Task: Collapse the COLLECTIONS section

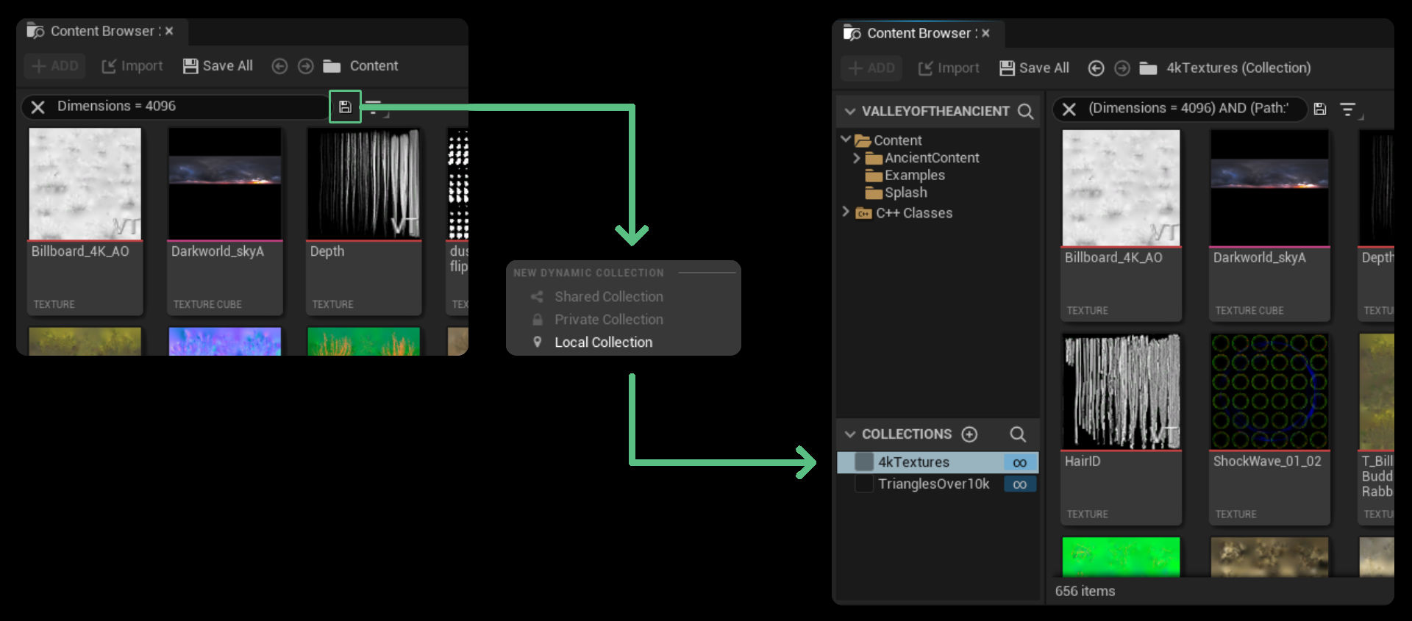Action: click(850, 434)
